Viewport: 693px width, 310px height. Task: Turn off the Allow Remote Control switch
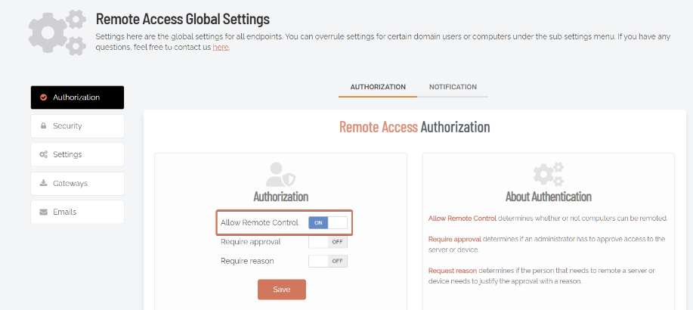[x=328, y=222]
